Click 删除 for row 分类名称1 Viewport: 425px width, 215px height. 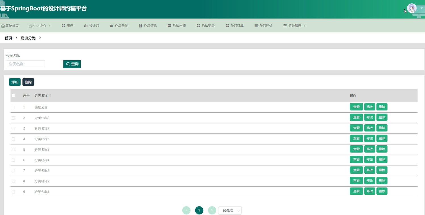click(382, 191)
